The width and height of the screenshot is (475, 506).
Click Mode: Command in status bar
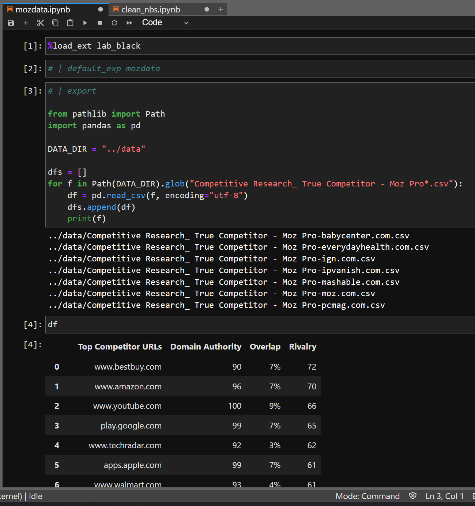(x=367, y=496)
